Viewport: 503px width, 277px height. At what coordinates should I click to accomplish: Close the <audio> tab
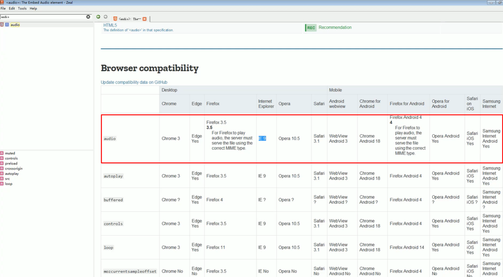pyautogui.click(x=144, y=19)
